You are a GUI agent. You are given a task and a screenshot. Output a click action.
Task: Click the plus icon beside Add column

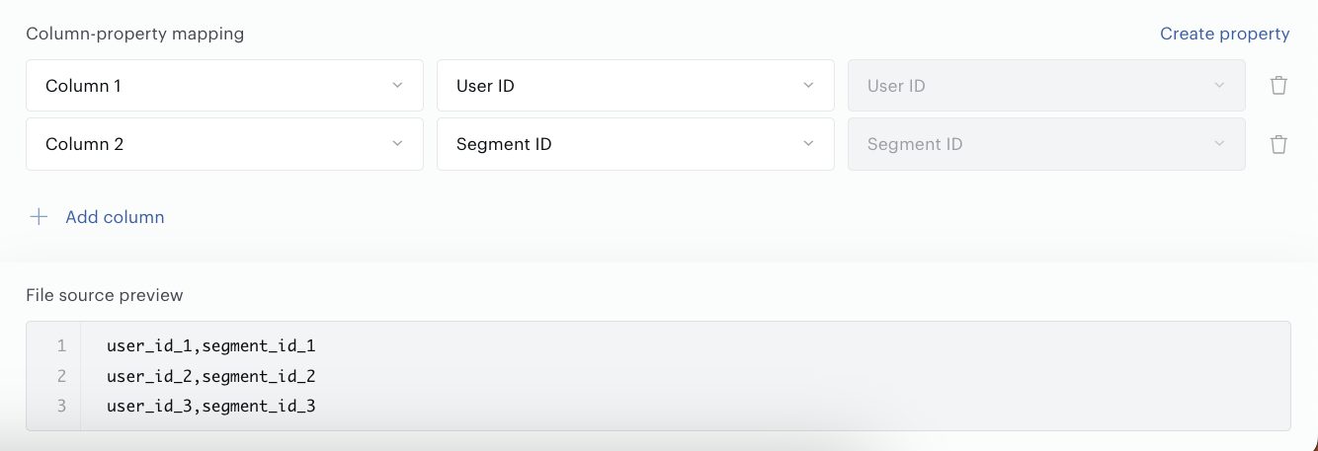pos(39,217)
